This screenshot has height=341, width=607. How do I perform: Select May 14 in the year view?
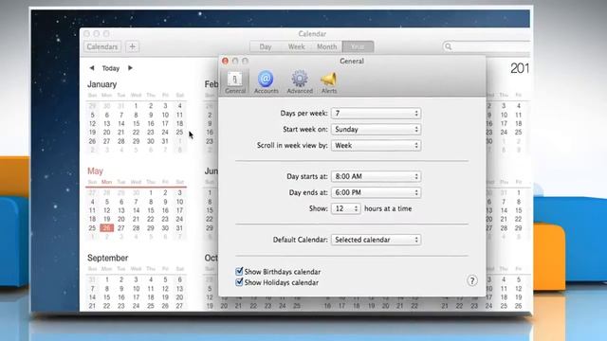(x=136, y=210)
